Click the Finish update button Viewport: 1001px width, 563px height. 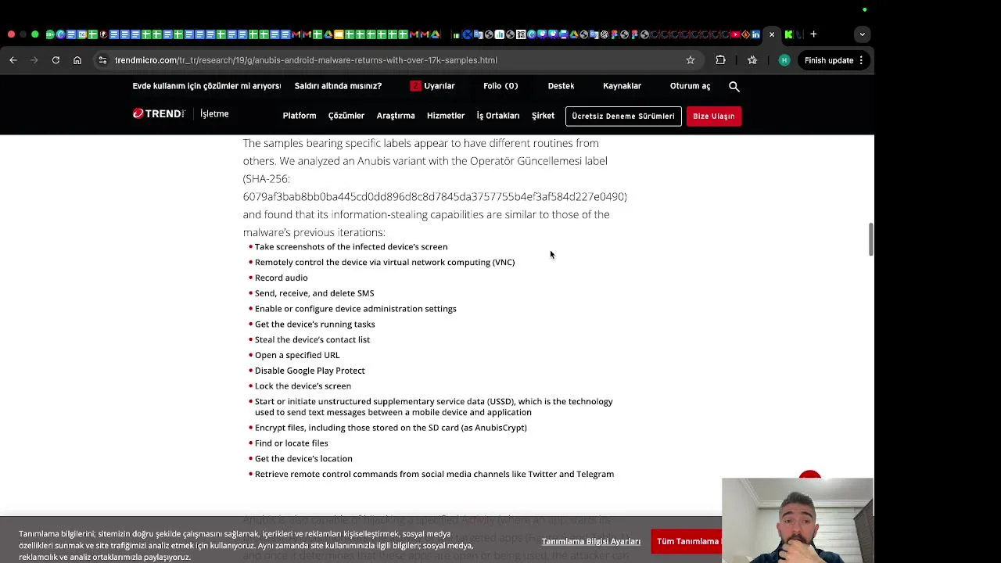(834, 60)
